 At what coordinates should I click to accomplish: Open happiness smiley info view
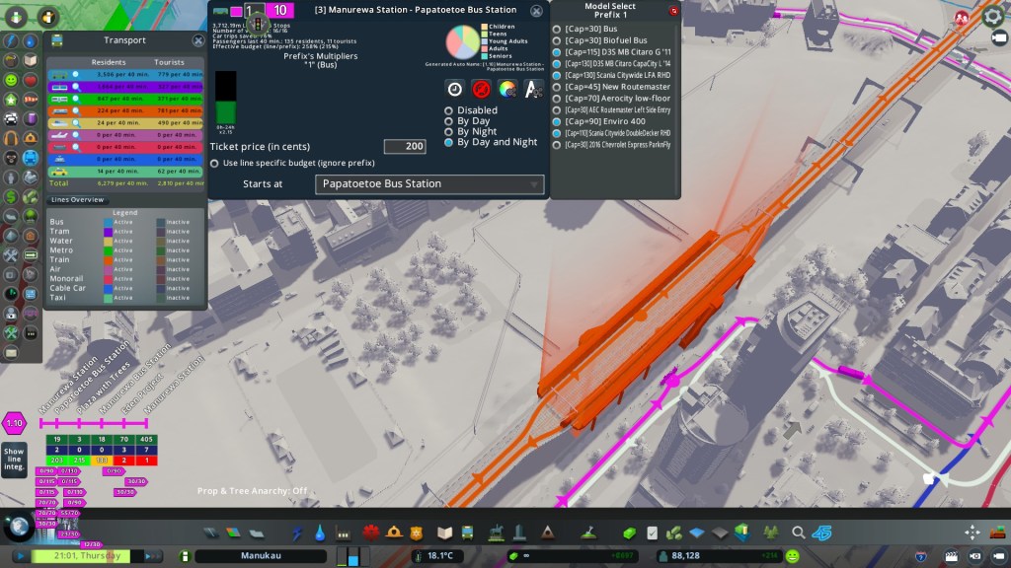tap(11, 79)
